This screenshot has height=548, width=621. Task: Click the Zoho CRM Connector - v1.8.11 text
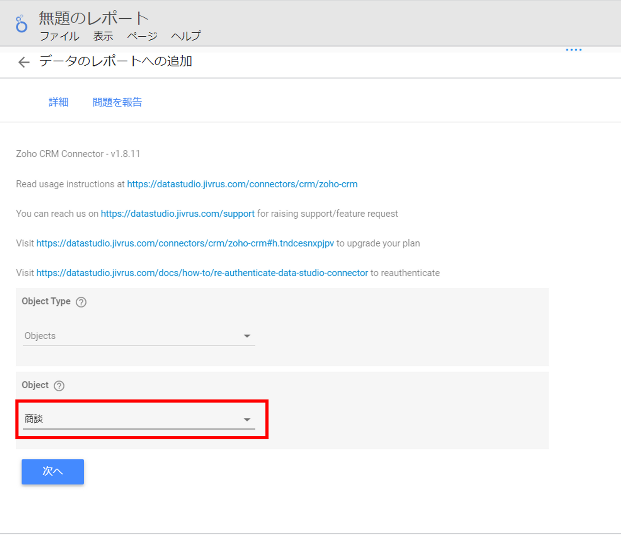78,154
